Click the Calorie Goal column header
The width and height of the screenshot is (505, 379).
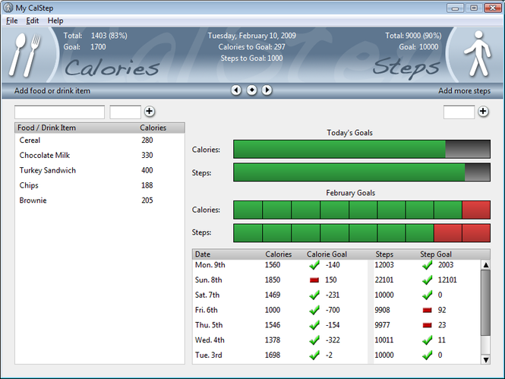pyautogui.click(x=327, y=254)
